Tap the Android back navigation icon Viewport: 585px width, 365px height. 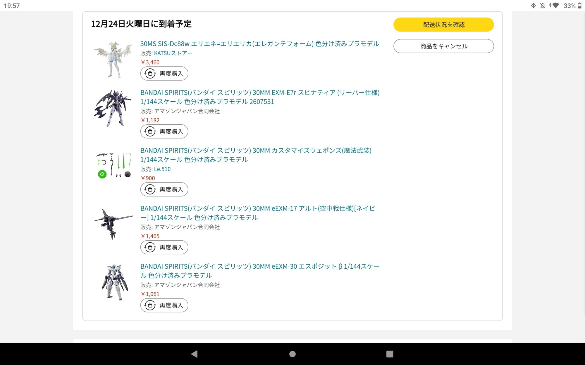[195, 354]
